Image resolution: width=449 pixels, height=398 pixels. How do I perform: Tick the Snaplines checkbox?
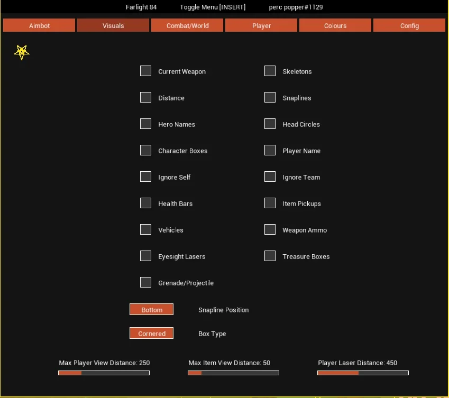pyautogui.click(x=270, y=97)
